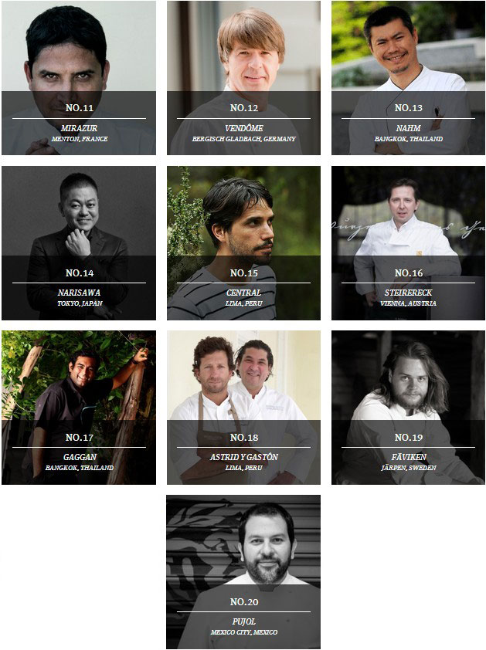Click the Mexico City, Mexico caption
This screenshot has width=486, height=650.
244,632
